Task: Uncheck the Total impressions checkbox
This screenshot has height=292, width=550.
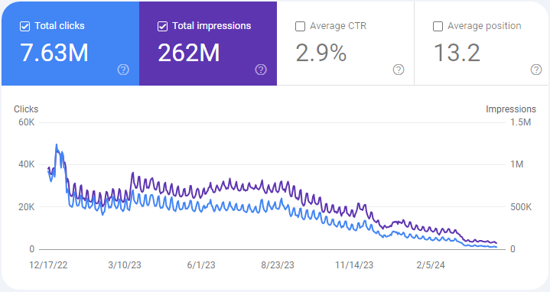Action: pyautogui.click(x=162, y=26)
